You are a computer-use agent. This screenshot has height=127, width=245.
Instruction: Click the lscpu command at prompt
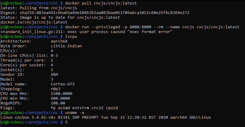pos(71,37)
